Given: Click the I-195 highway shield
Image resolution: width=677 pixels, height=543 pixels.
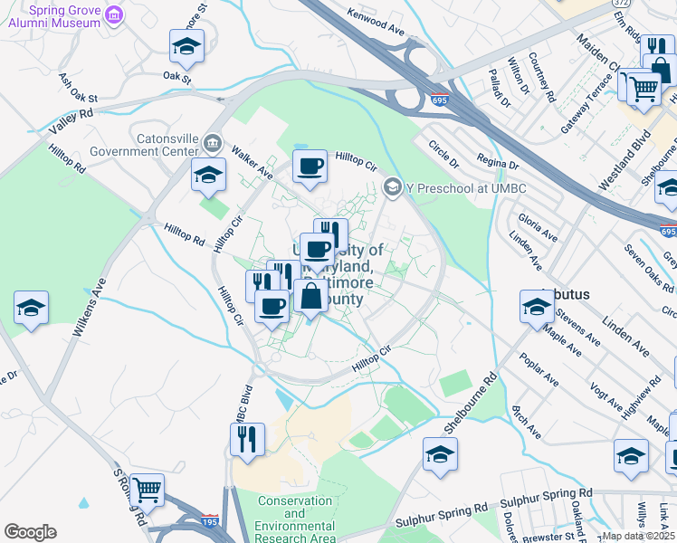Looking at the screenshot, I should (x=209, y=521).
